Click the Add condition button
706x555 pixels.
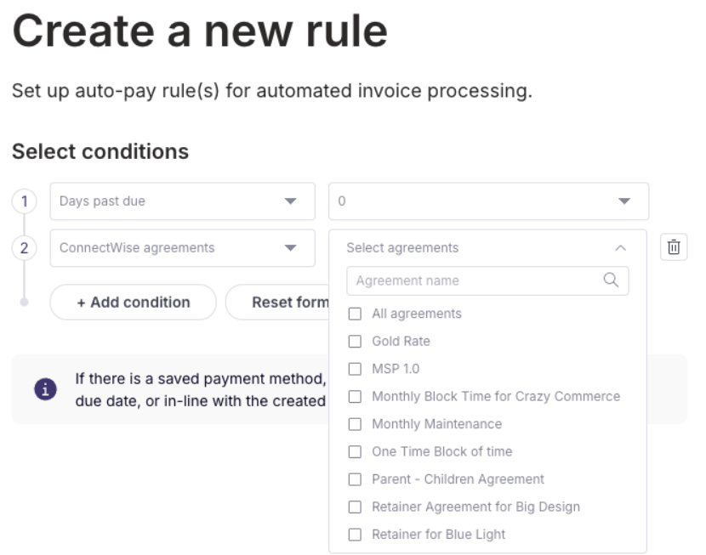pyautogui.click(x=133, y=303)
